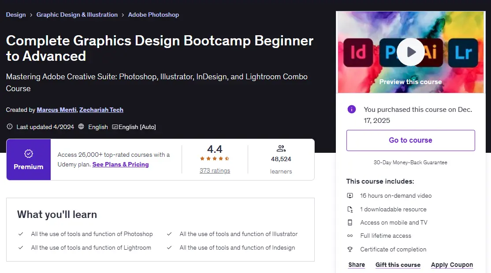The image size is (491, 273).
Task: Open instructor Zechariah Tech's profile
Action: [101, 110]
